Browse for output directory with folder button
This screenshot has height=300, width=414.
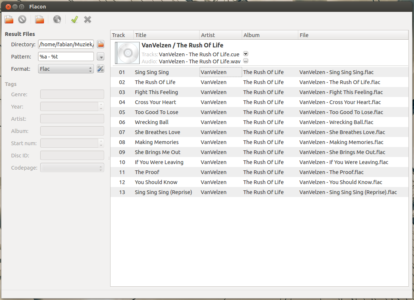click(x=101, y=44)
